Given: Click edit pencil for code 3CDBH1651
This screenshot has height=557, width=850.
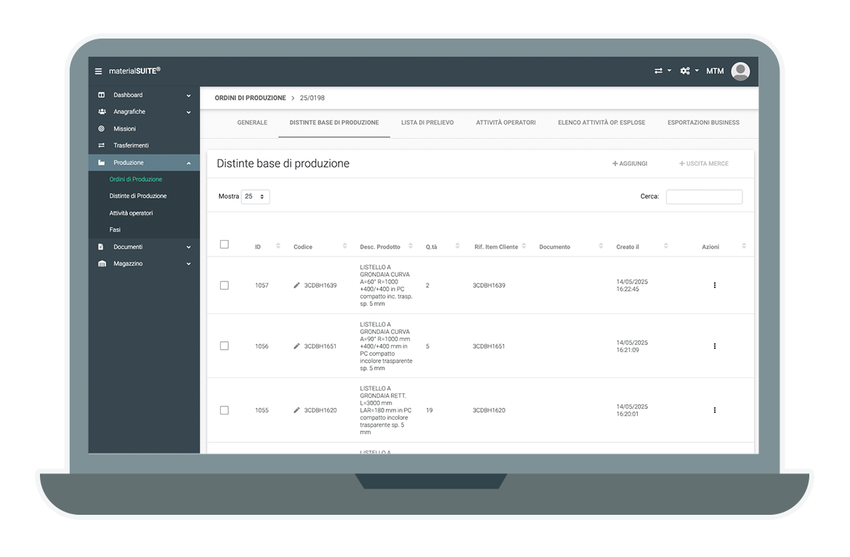Looking at the screenshot, I should (x=296, y=347).
